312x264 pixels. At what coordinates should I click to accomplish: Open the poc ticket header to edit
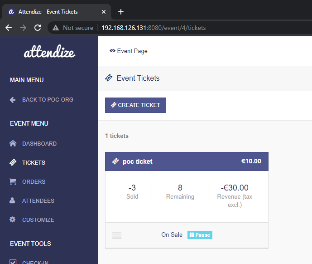(138, 161)
